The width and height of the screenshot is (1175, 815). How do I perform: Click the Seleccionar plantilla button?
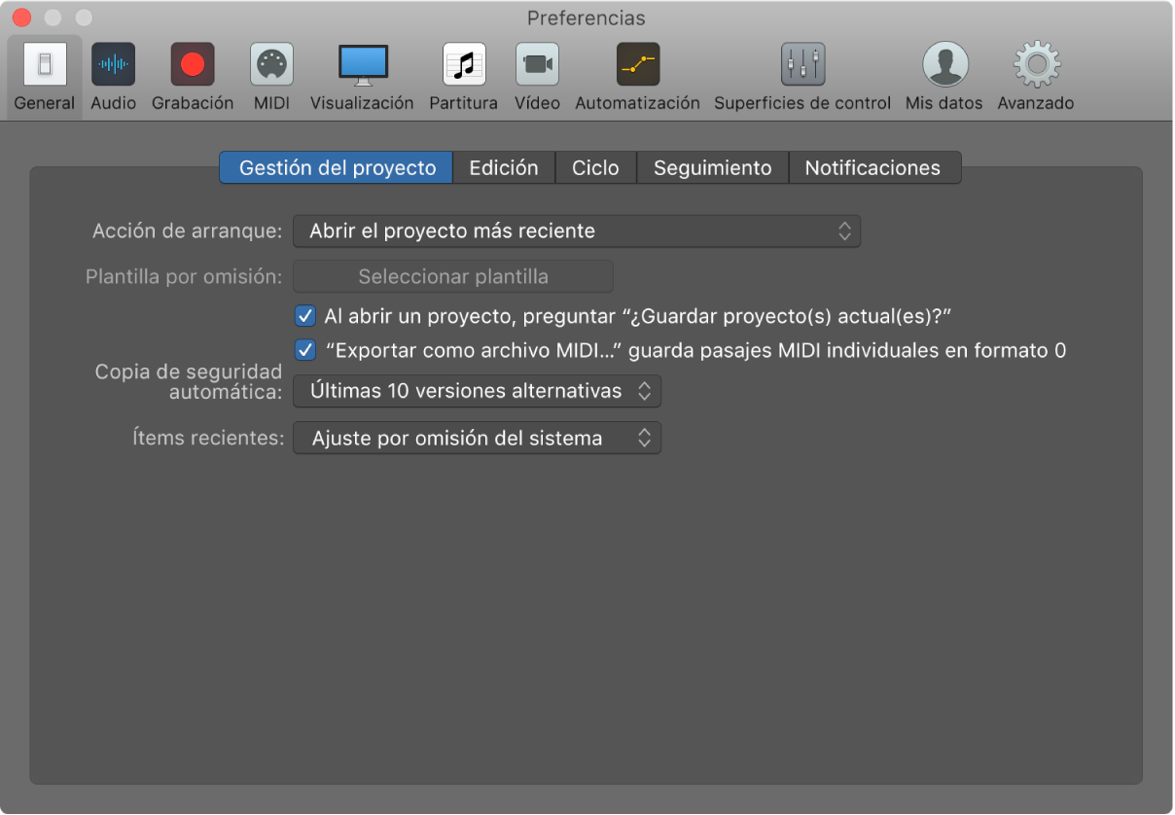click(x=453, y=277)
